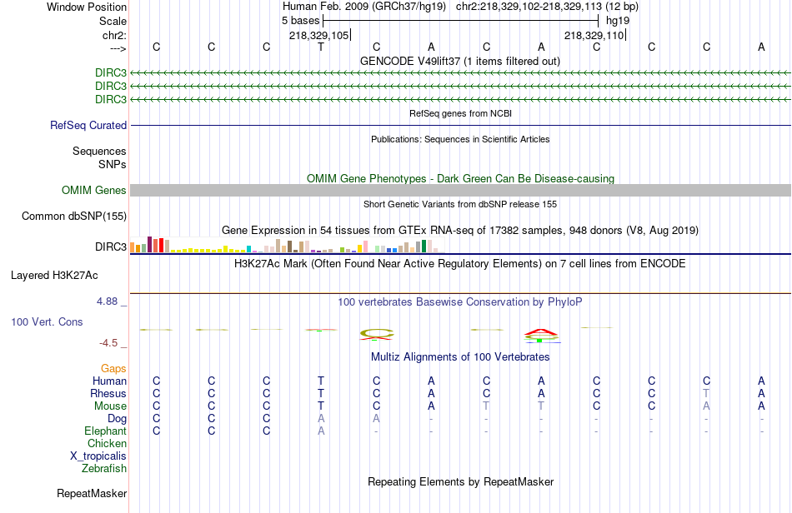The width and height of the screenshot is (792, 513).
Task: Open the GTEx Gene Expression track title
Action: tap(460, 231)
